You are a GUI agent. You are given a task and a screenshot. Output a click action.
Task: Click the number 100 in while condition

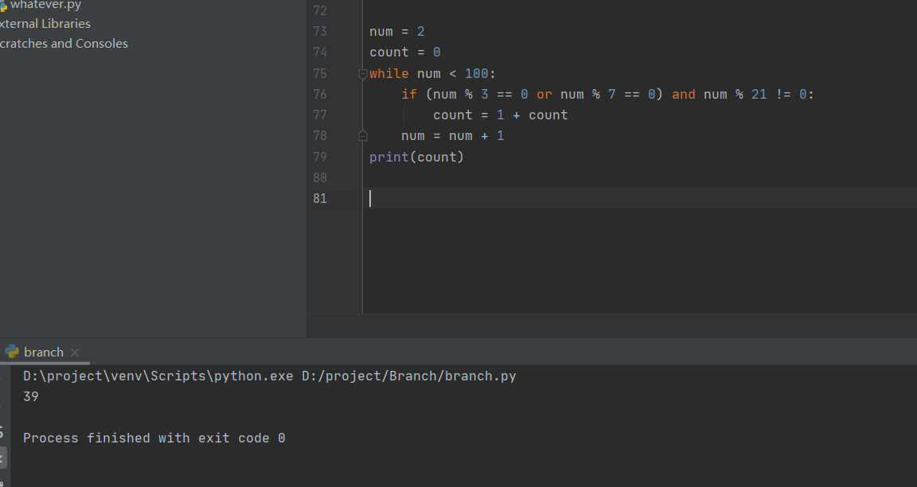477,74
